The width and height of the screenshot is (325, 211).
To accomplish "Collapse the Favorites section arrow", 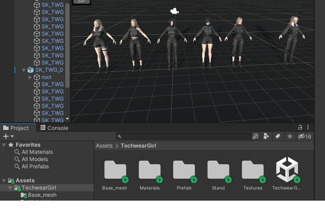I will click(x=4, y=145).
